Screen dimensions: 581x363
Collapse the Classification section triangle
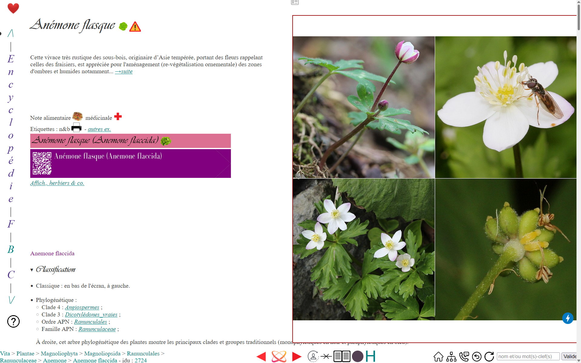pyautogui.click(x=32, y=270)
